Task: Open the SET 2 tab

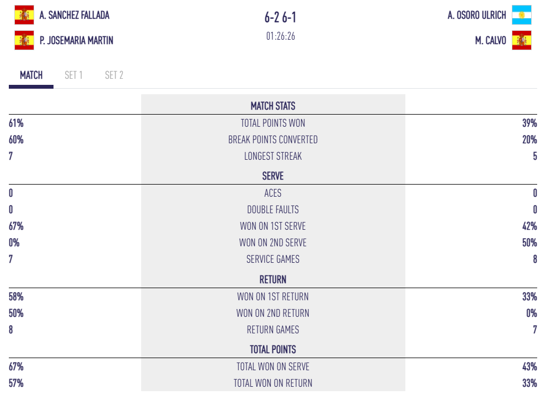Action: pos(114,75)
